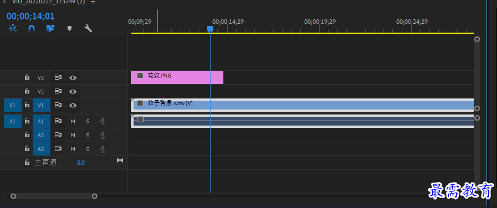Toggle Sync Lock on track V1
The height and width of the screenshot is (208, 497).
pyautogui.click(x=58, y=105)
